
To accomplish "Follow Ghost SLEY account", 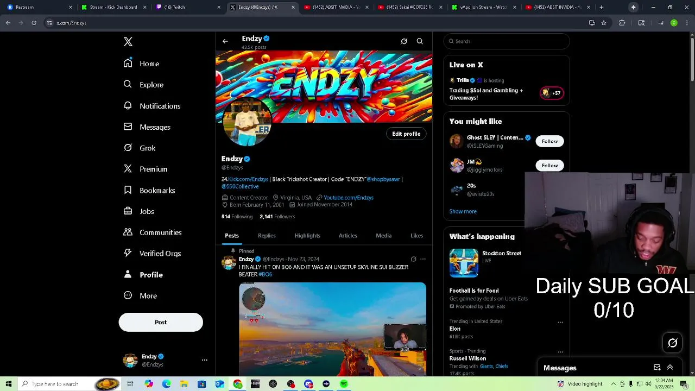I will pyautogui.click(x=549, y=141).
